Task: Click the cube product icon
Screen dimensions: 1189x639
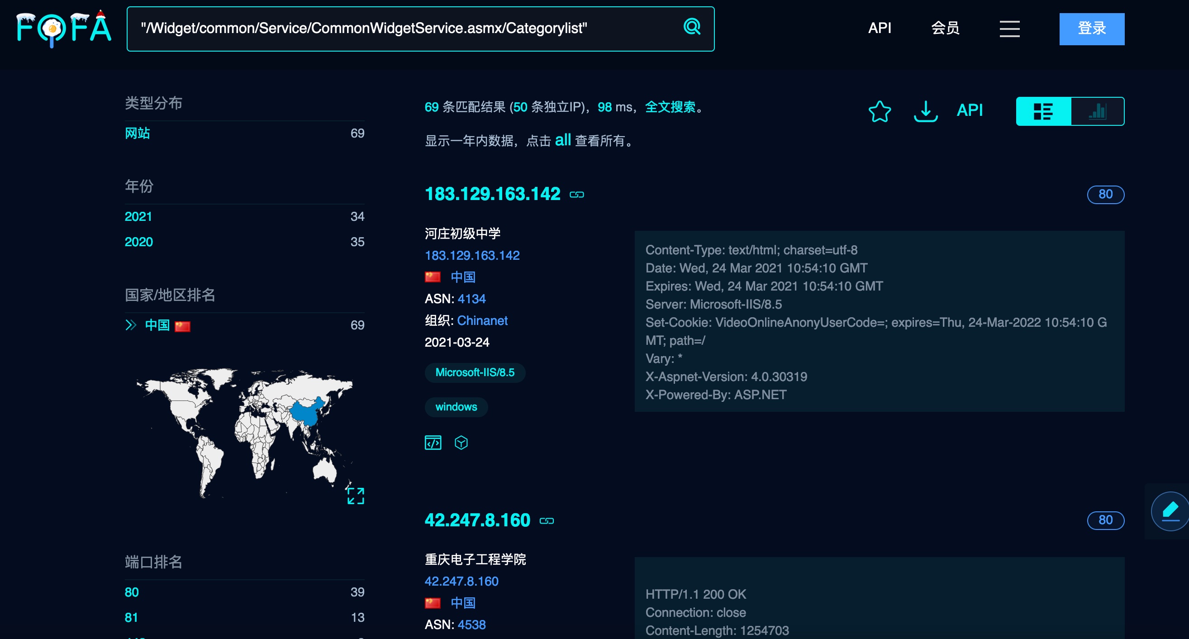Action: tap(461, 442)
